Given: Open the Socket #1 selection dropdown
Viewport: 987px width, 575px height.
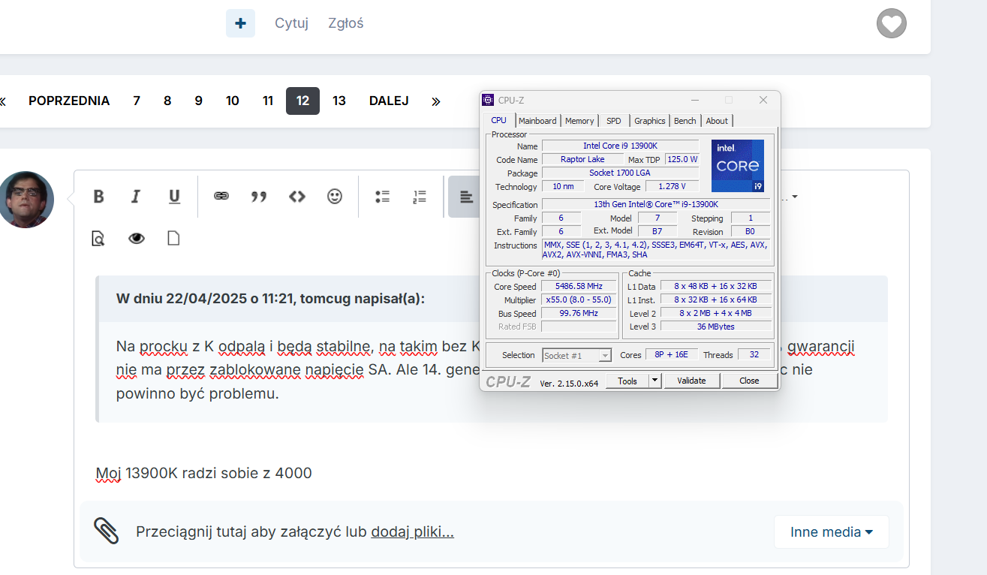Looking at the screenshot, I should coord(577,355).
